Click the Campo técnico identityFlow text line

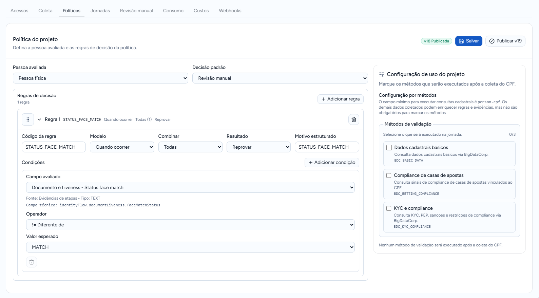[93, 205]
